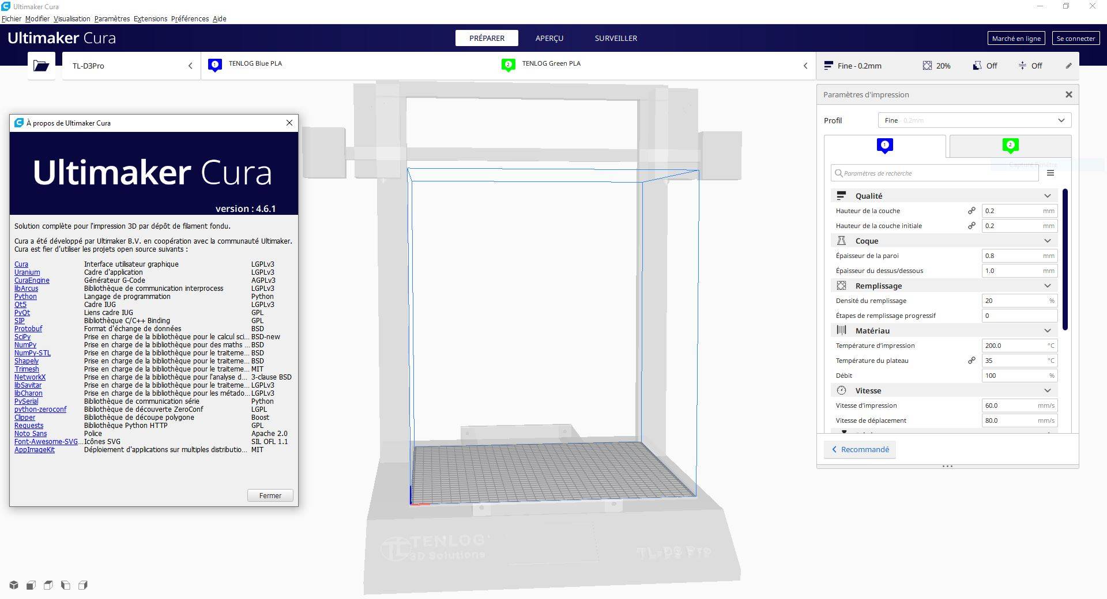The width and height of the screenshot is (1107, 599).
Task: Open the Profil dropdown showing Fine
Action: pos(974,120)
